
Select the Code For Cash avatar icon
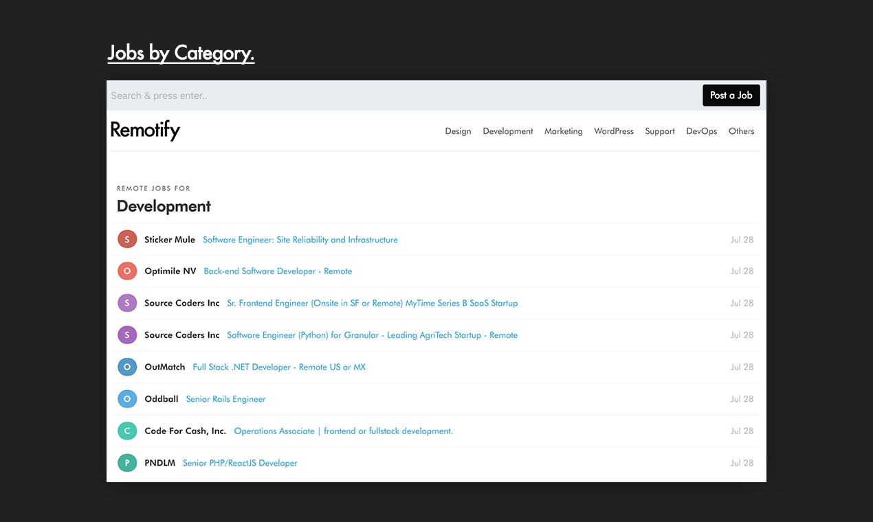127,431
